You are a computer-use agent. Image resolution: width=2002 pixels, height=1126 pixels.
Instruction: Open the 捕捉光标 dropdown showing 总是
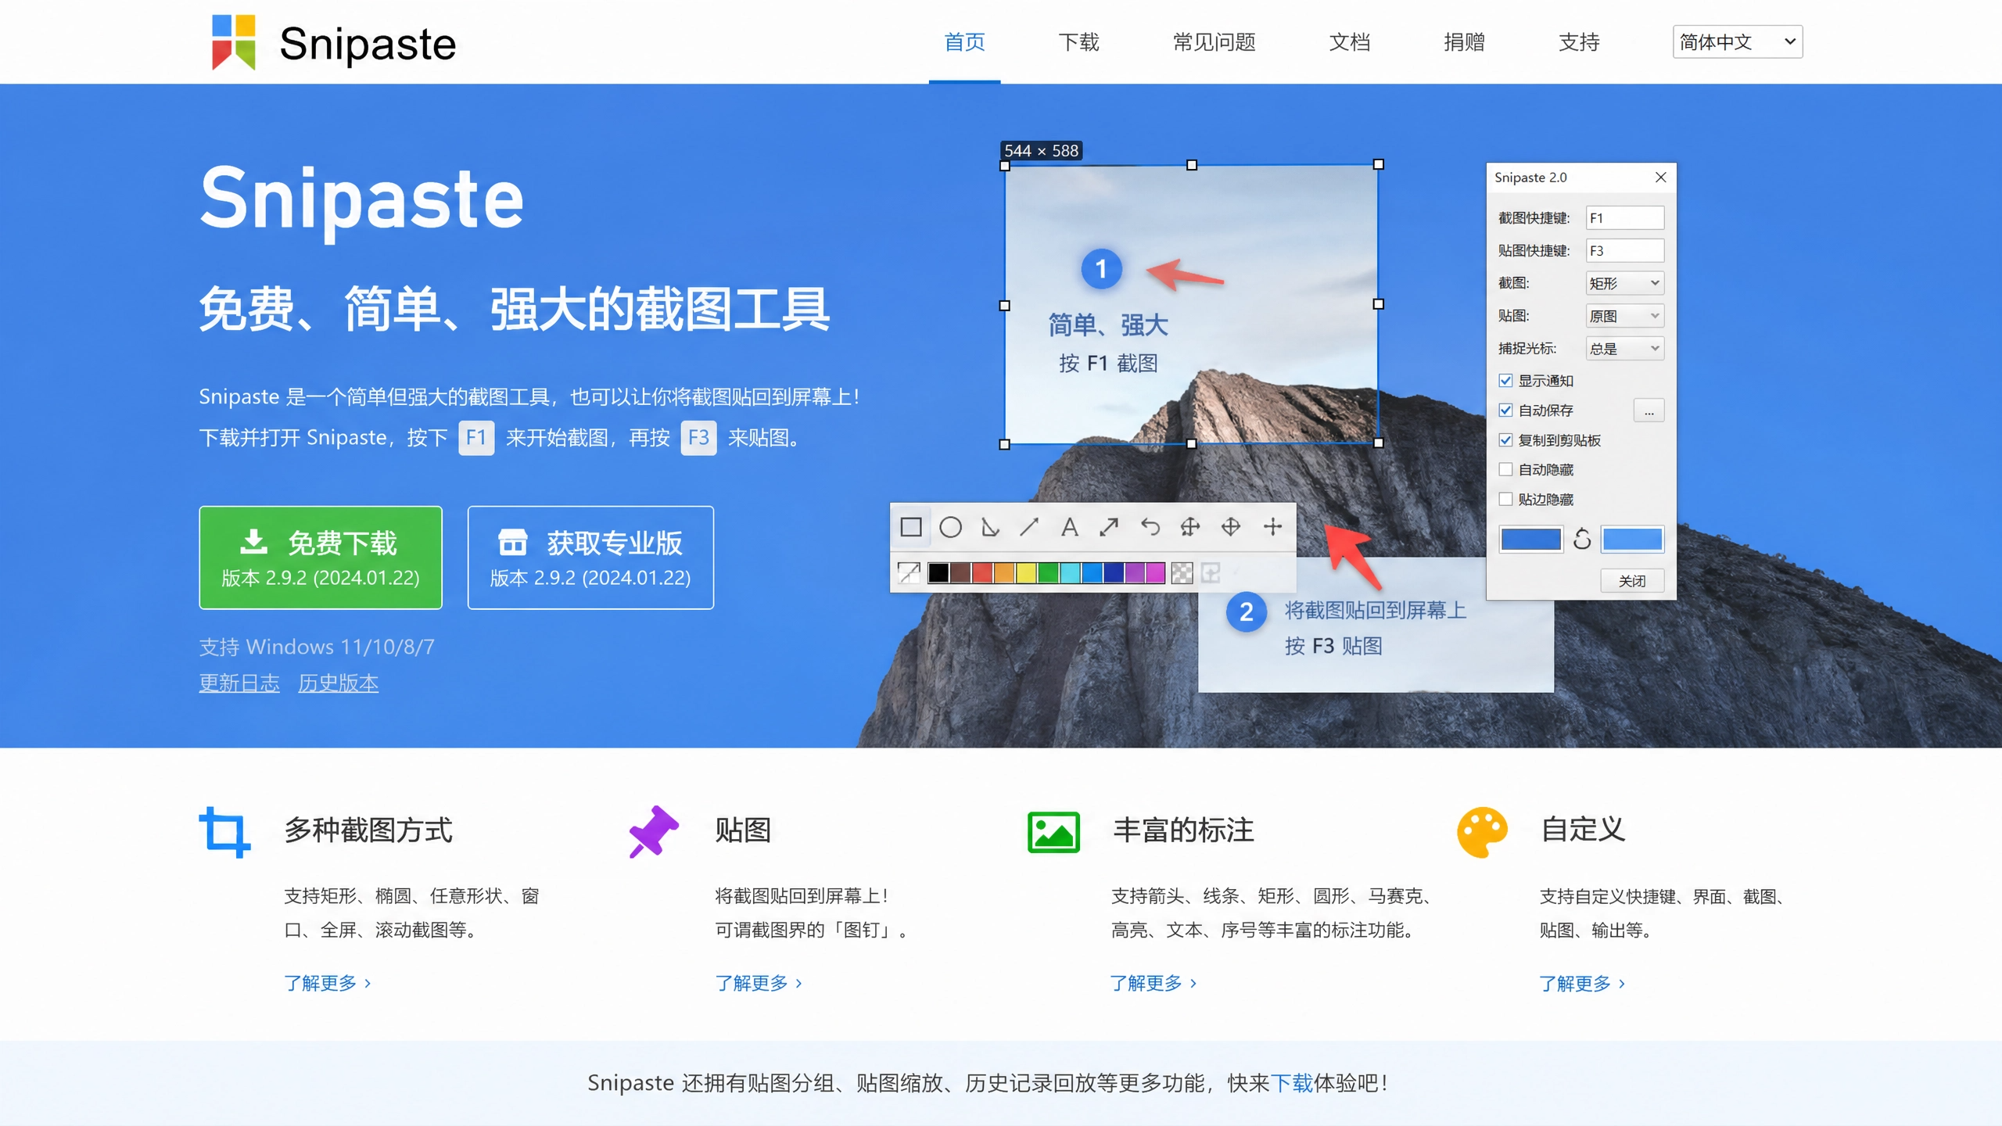click(1624, 349)
